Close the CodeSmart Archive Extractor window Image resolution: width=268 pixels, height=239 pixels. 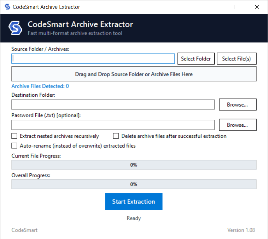257,7
